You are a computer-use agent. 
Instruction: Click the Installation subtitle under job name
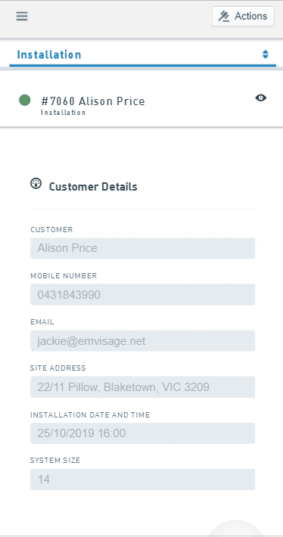click(x=63, y=113)
